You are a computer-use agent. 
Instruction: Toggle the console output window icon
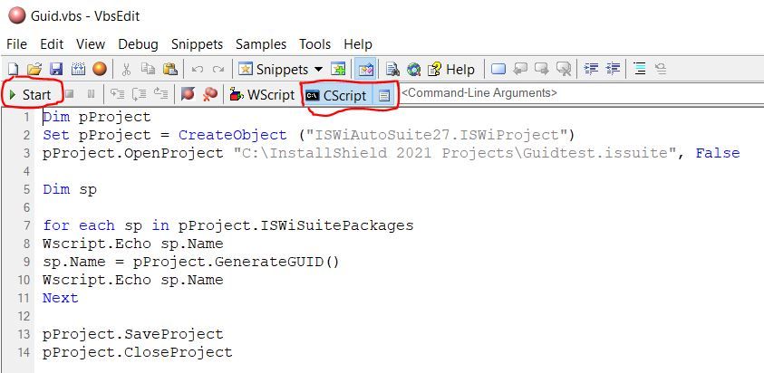tap(384, 93)
